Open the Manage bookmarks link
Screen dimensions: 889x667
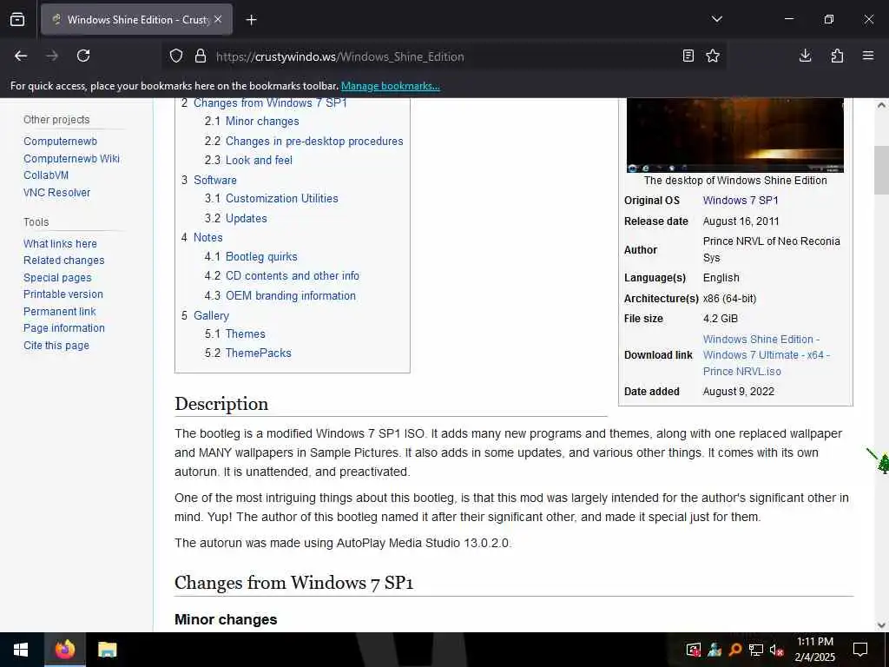390,86
